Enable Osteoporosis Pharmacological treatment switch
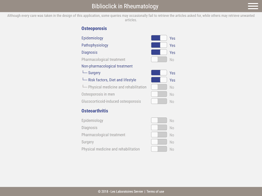The width and height of the screenshot is (262, 196). click(159, 59)
